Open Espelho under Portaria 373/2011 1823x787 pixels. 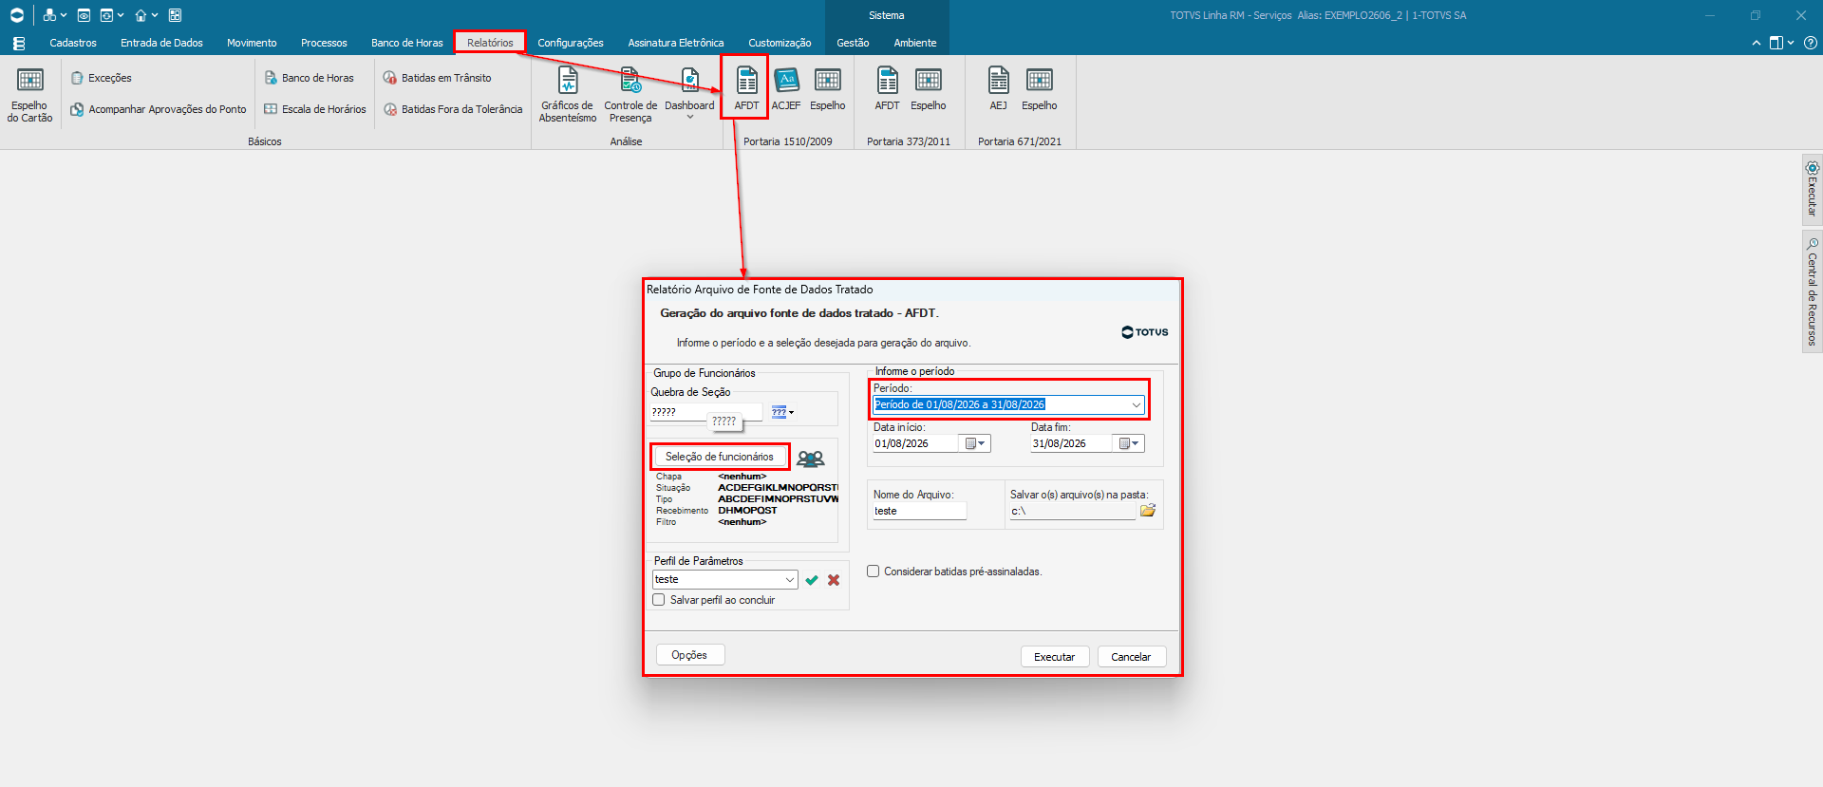929,88
